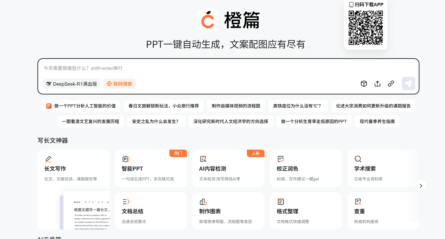Click the link attachment icon in input bar
The image size is (445, 239).
(x=391, y=84)
